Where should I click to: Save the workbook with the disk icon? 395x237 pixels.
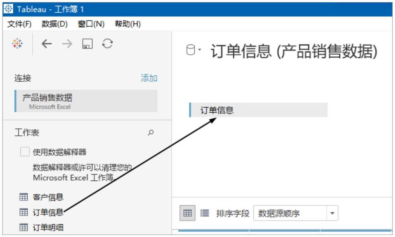88,44
